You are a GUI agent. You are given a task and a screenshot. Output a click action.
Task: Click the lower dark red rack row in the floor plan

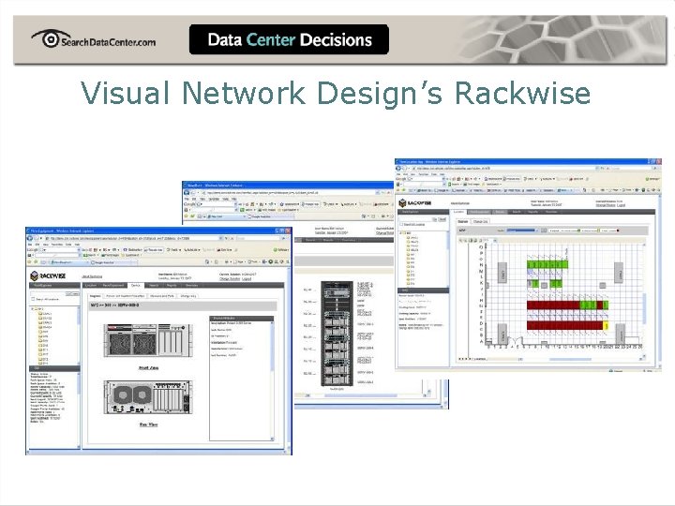tap(564, 326)
